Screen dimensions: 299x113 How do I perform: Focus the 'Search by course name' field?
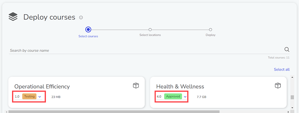[147, 50]
